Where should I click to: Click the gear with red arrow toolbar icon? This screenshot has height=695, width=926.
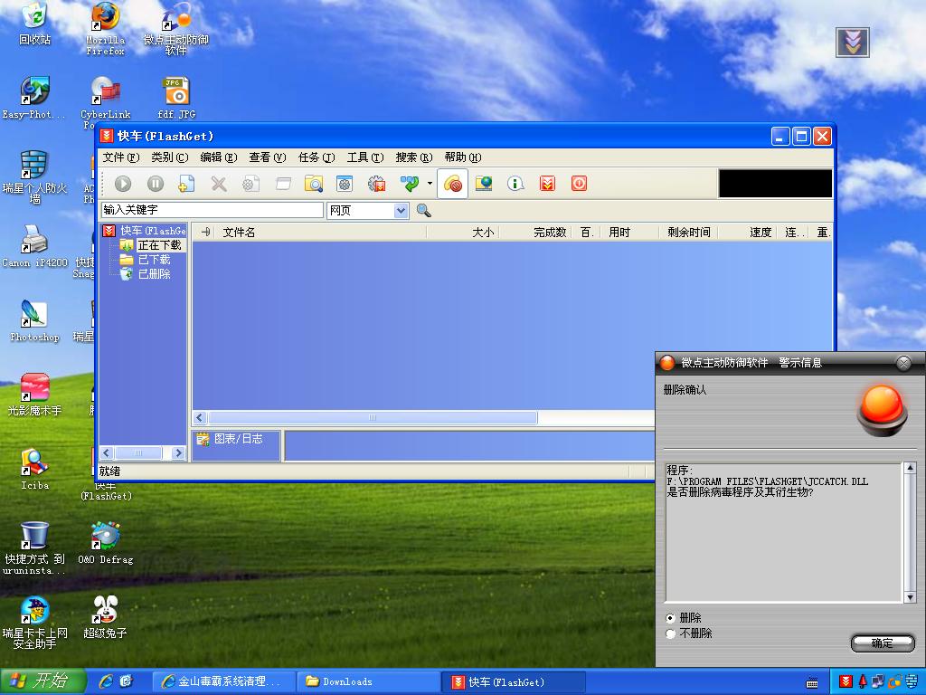click(376, 184)
